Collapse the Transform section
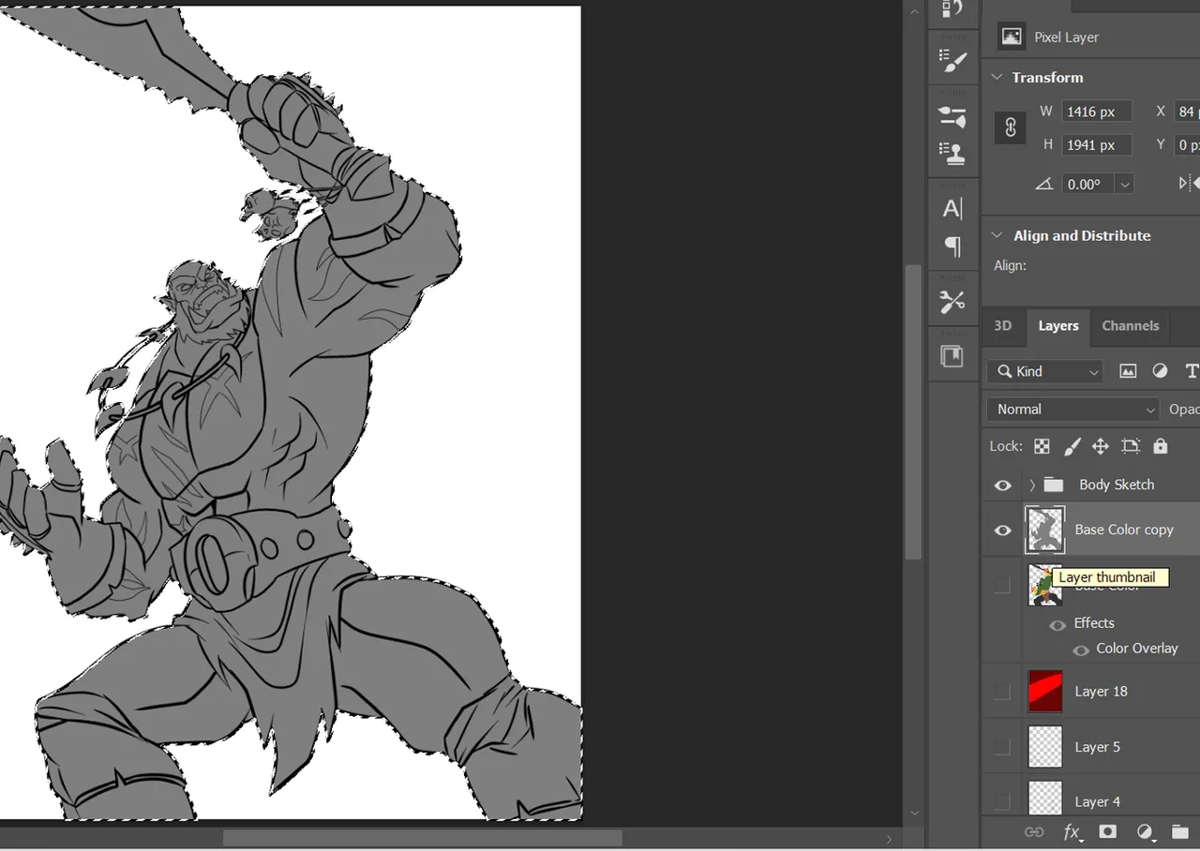1200x851 pixels. click(997, 78)
